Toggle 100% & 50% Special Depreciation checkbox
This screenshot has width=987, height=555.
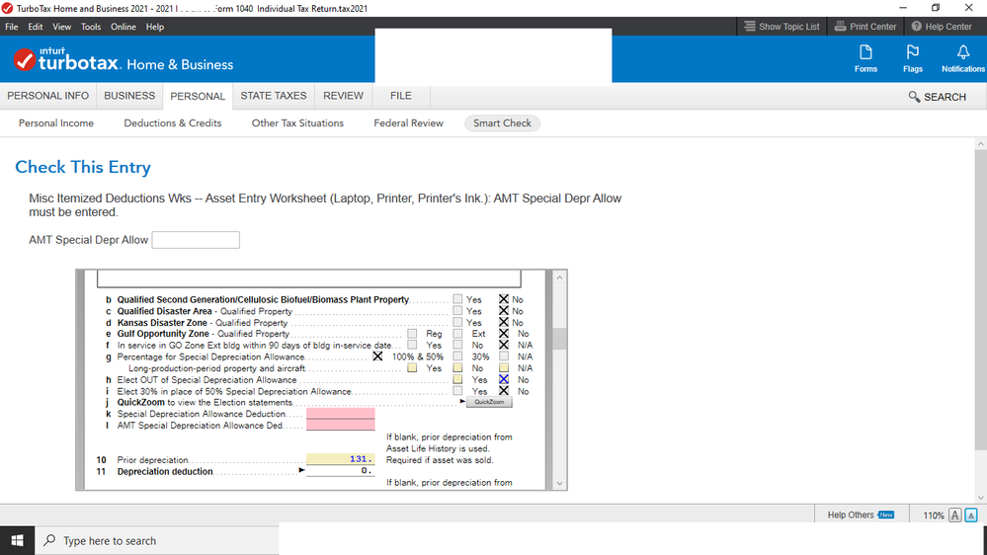click(x=377, y=357)
